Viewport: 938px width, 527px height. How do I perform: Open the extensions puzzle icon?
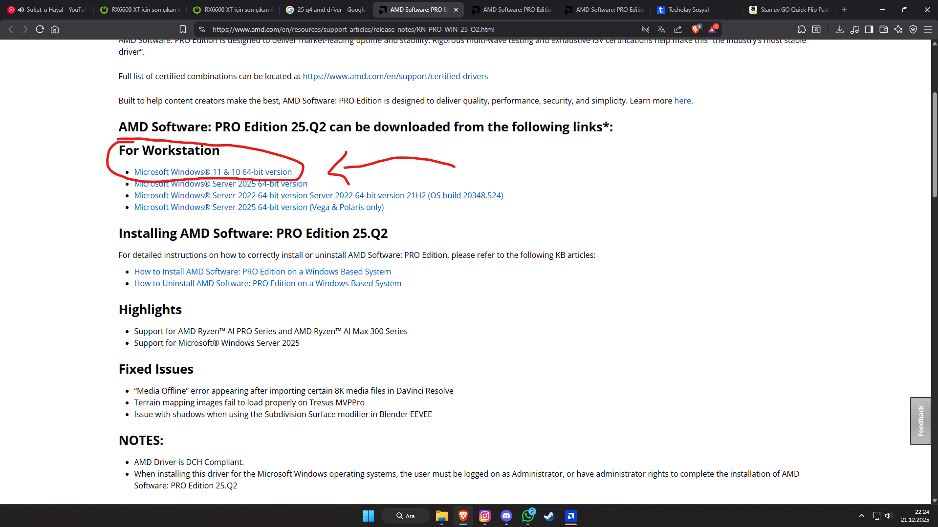point(802,29)
